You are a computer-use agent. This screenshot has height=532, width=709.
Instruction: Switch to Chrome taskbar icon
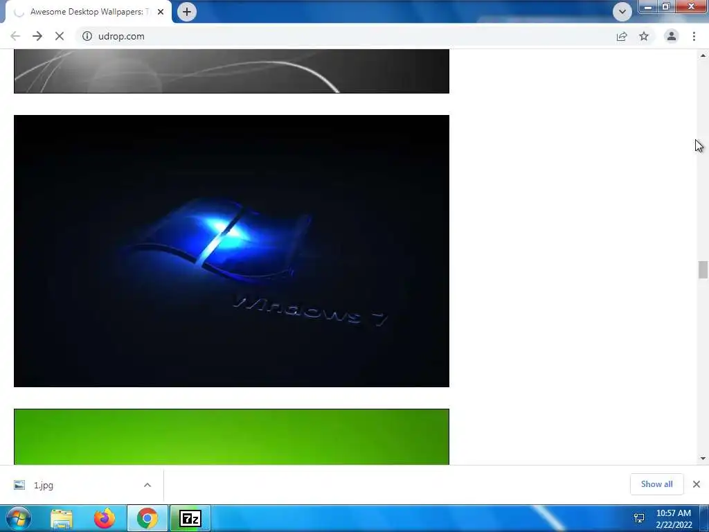tap(147, 518)
